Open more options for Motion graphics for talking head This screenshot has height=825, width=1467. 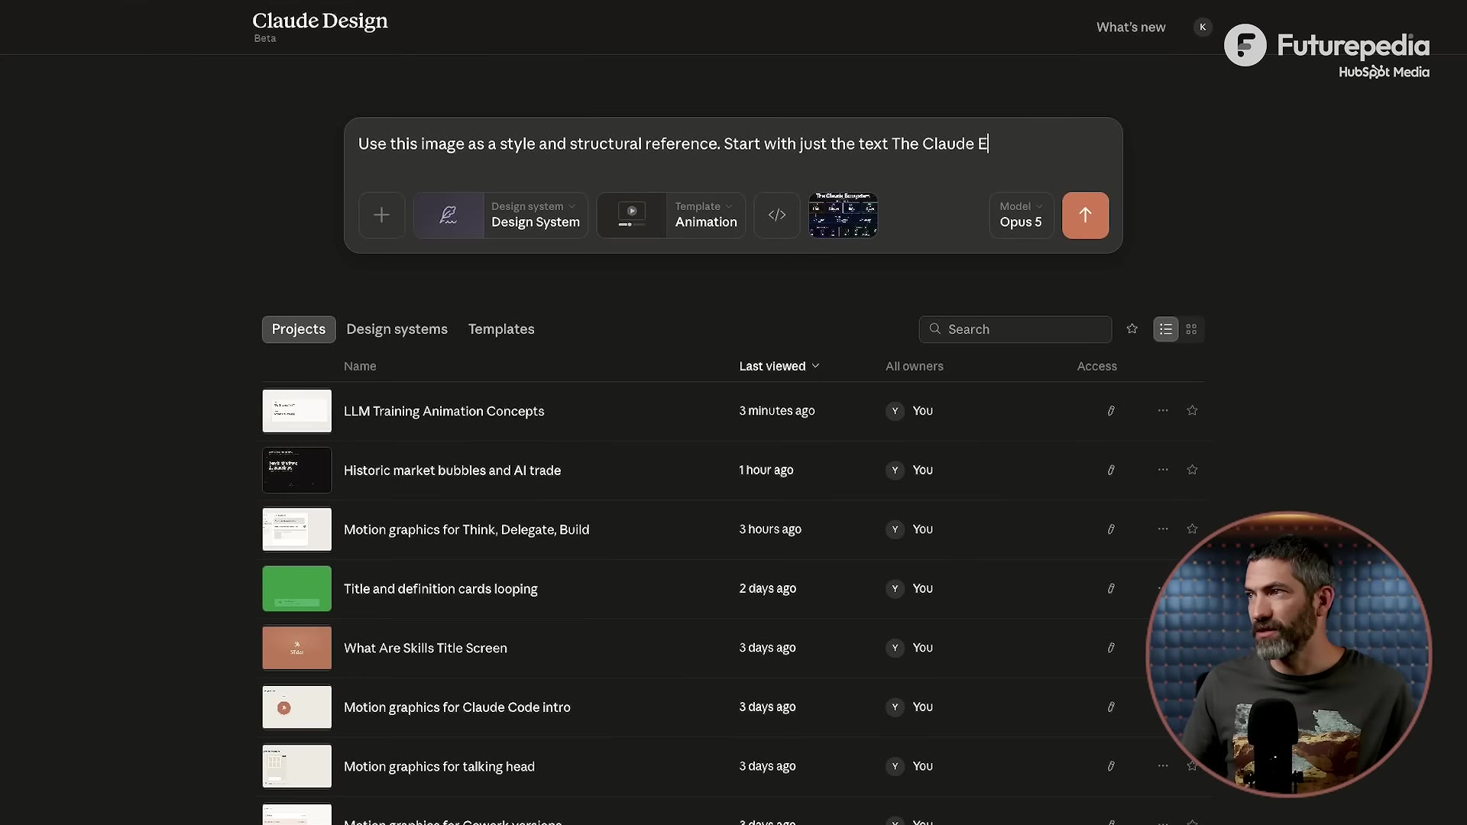(x=1163, y=765)
